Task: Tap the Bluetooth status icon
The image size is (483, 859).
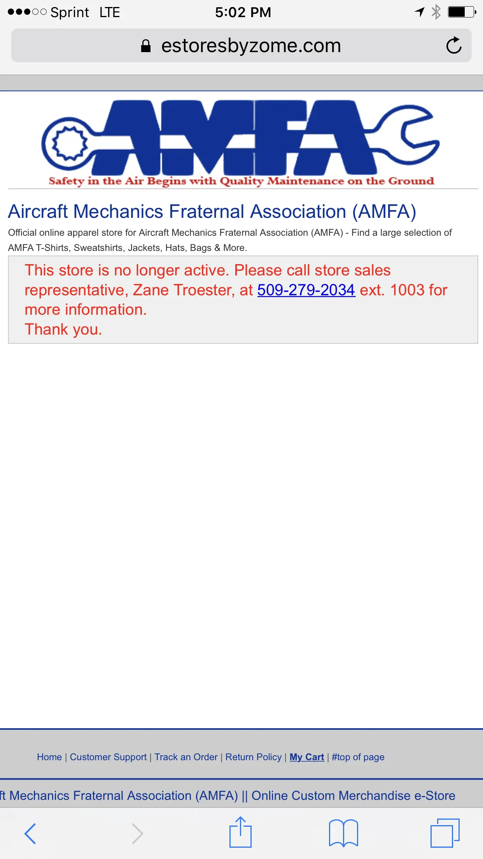Action: tap(436, 12)
